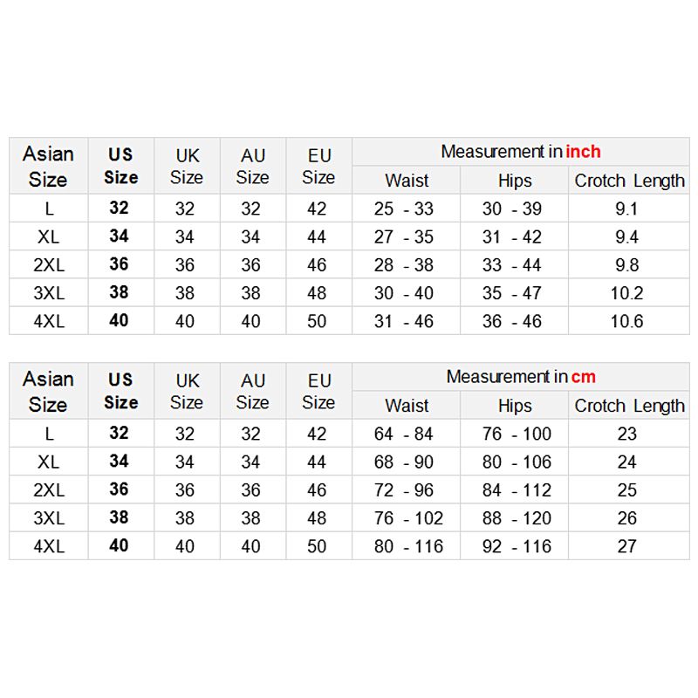Click the "Measurement in inch" header
698x698 pixels.
520,152
